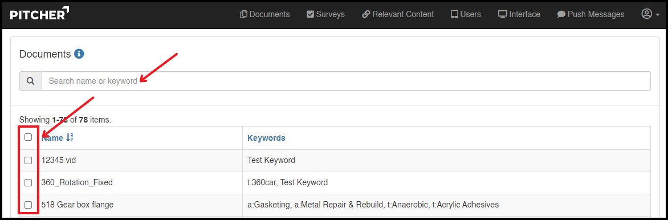Click the Pitcher logo
The width and height of the screenshot is (668, 220).
(39, 13)
